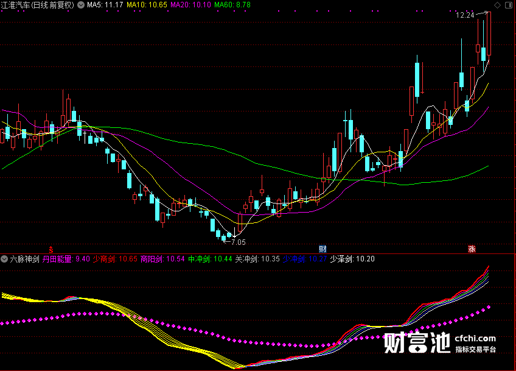Viewport: 516px width, 371px height.
Task: Select the 商阳剑: 10.54 label
Action: 162,259
